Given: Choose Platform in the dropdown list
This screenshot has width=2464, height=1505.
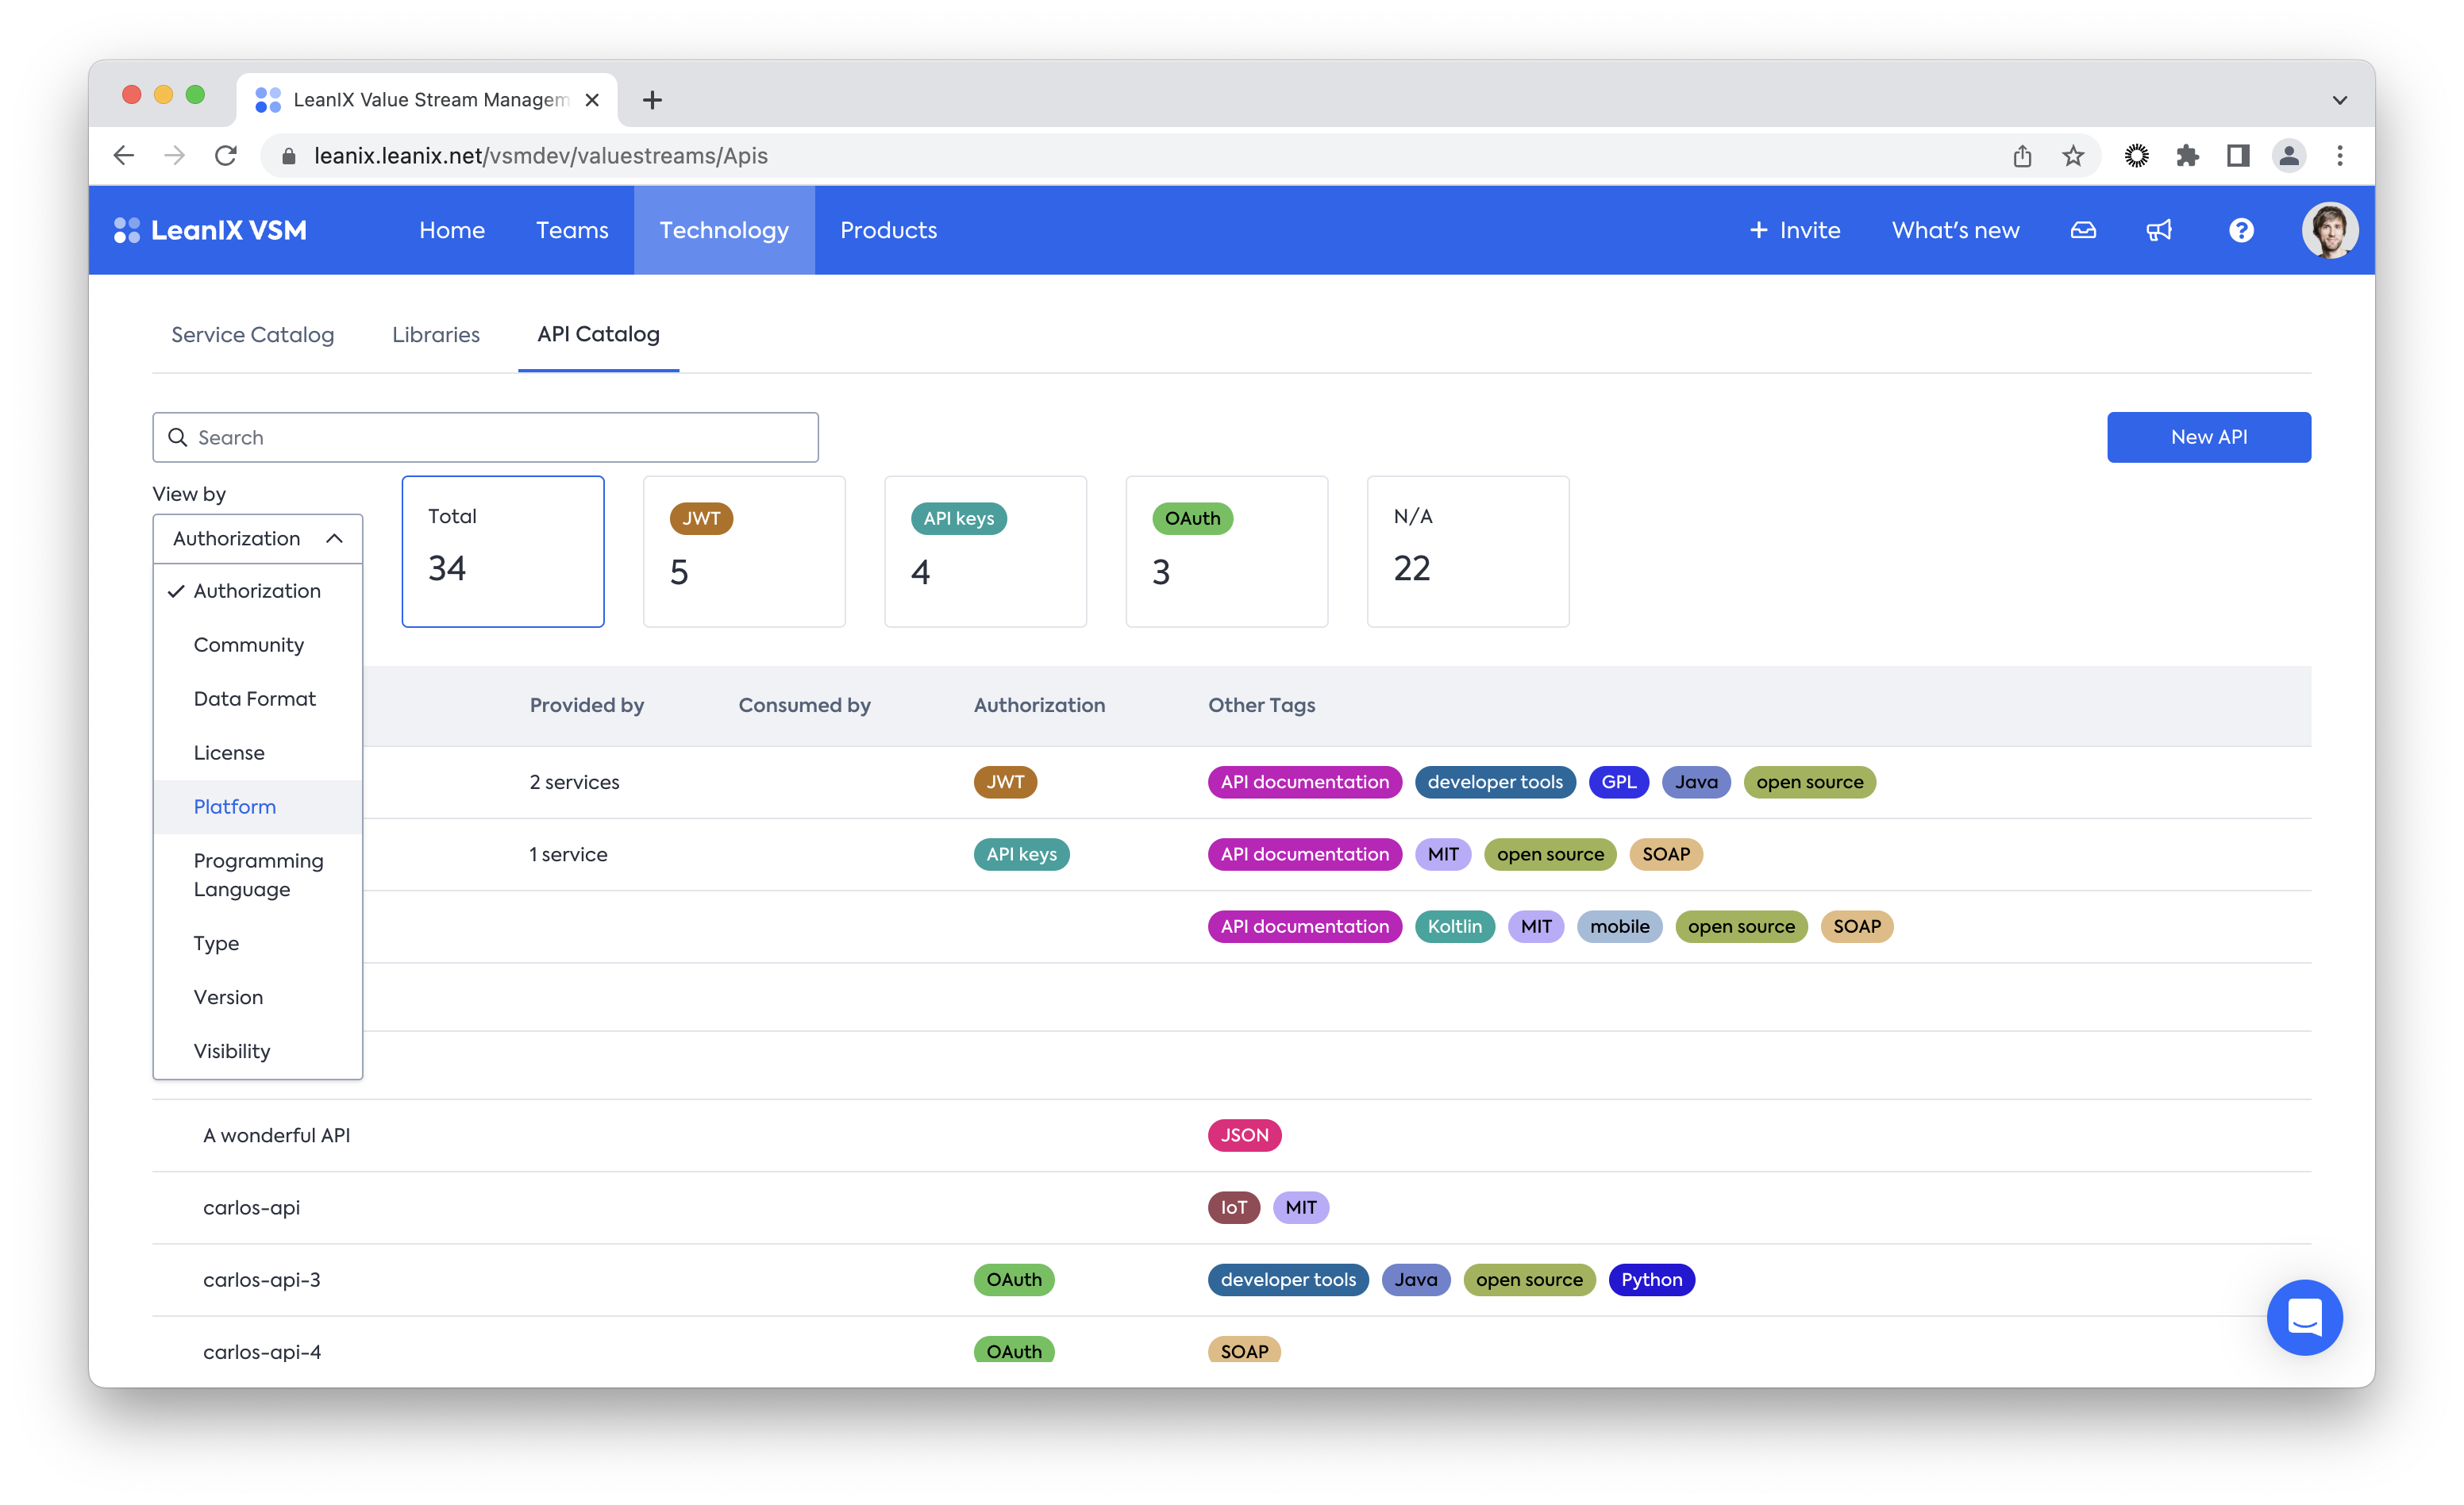Looking at the screenshot, I should [235, 807].
